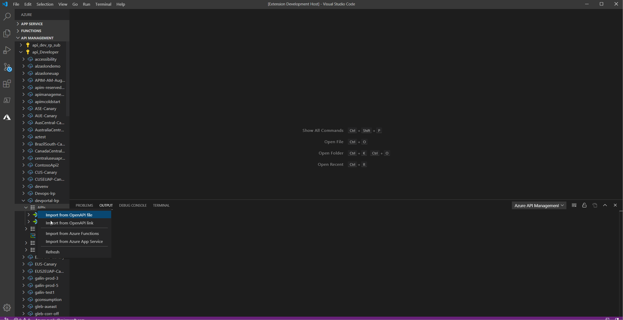The width and height of the screenshot is (623, 320).
Task: Open the Run and Debug view
Action: click(x=7, y=50)
